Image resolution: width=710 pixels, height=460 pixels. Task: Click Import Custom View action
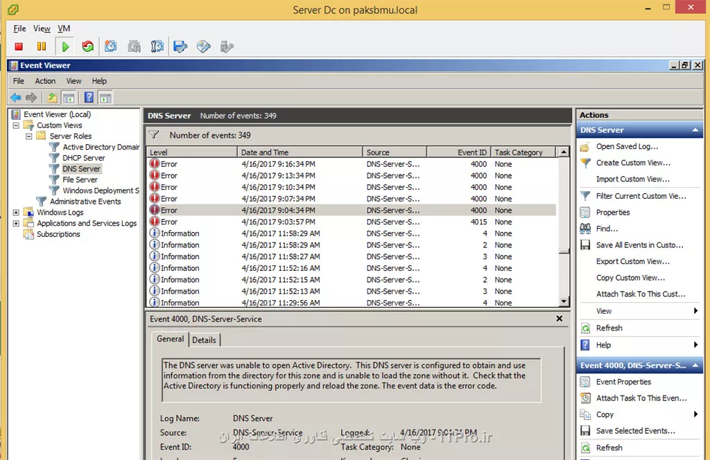coord(632,179)
